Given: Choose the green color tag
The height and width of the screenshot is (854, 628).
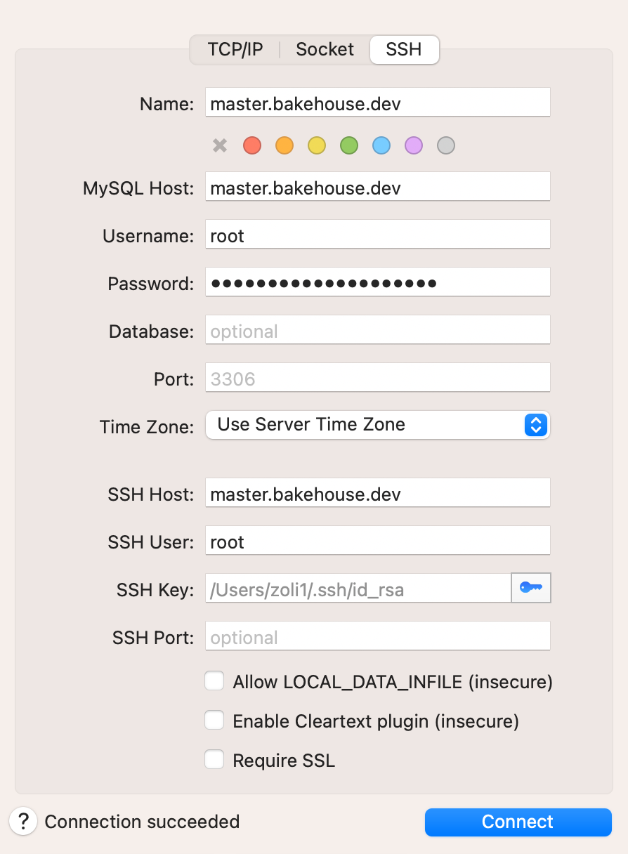Looking at the screenshot, I should click(349, 145).
